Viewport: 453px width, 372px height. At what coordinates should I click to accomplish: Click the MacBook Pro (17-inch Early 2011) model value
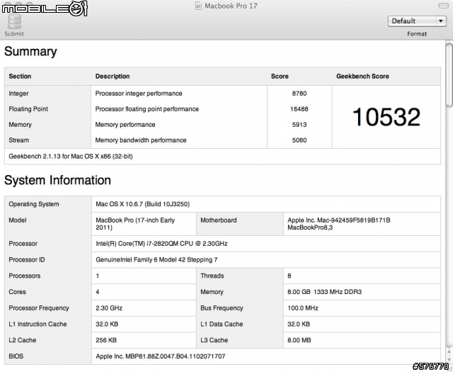[135, 224]
